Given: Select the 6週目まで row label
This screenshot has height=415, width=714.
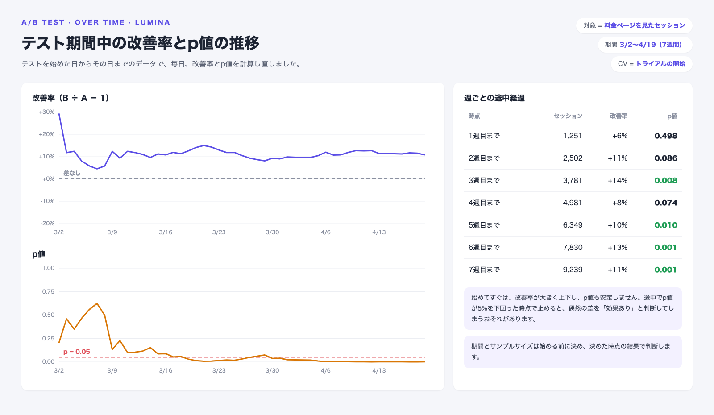Looking at the screenshot, I should click(484, 247).
